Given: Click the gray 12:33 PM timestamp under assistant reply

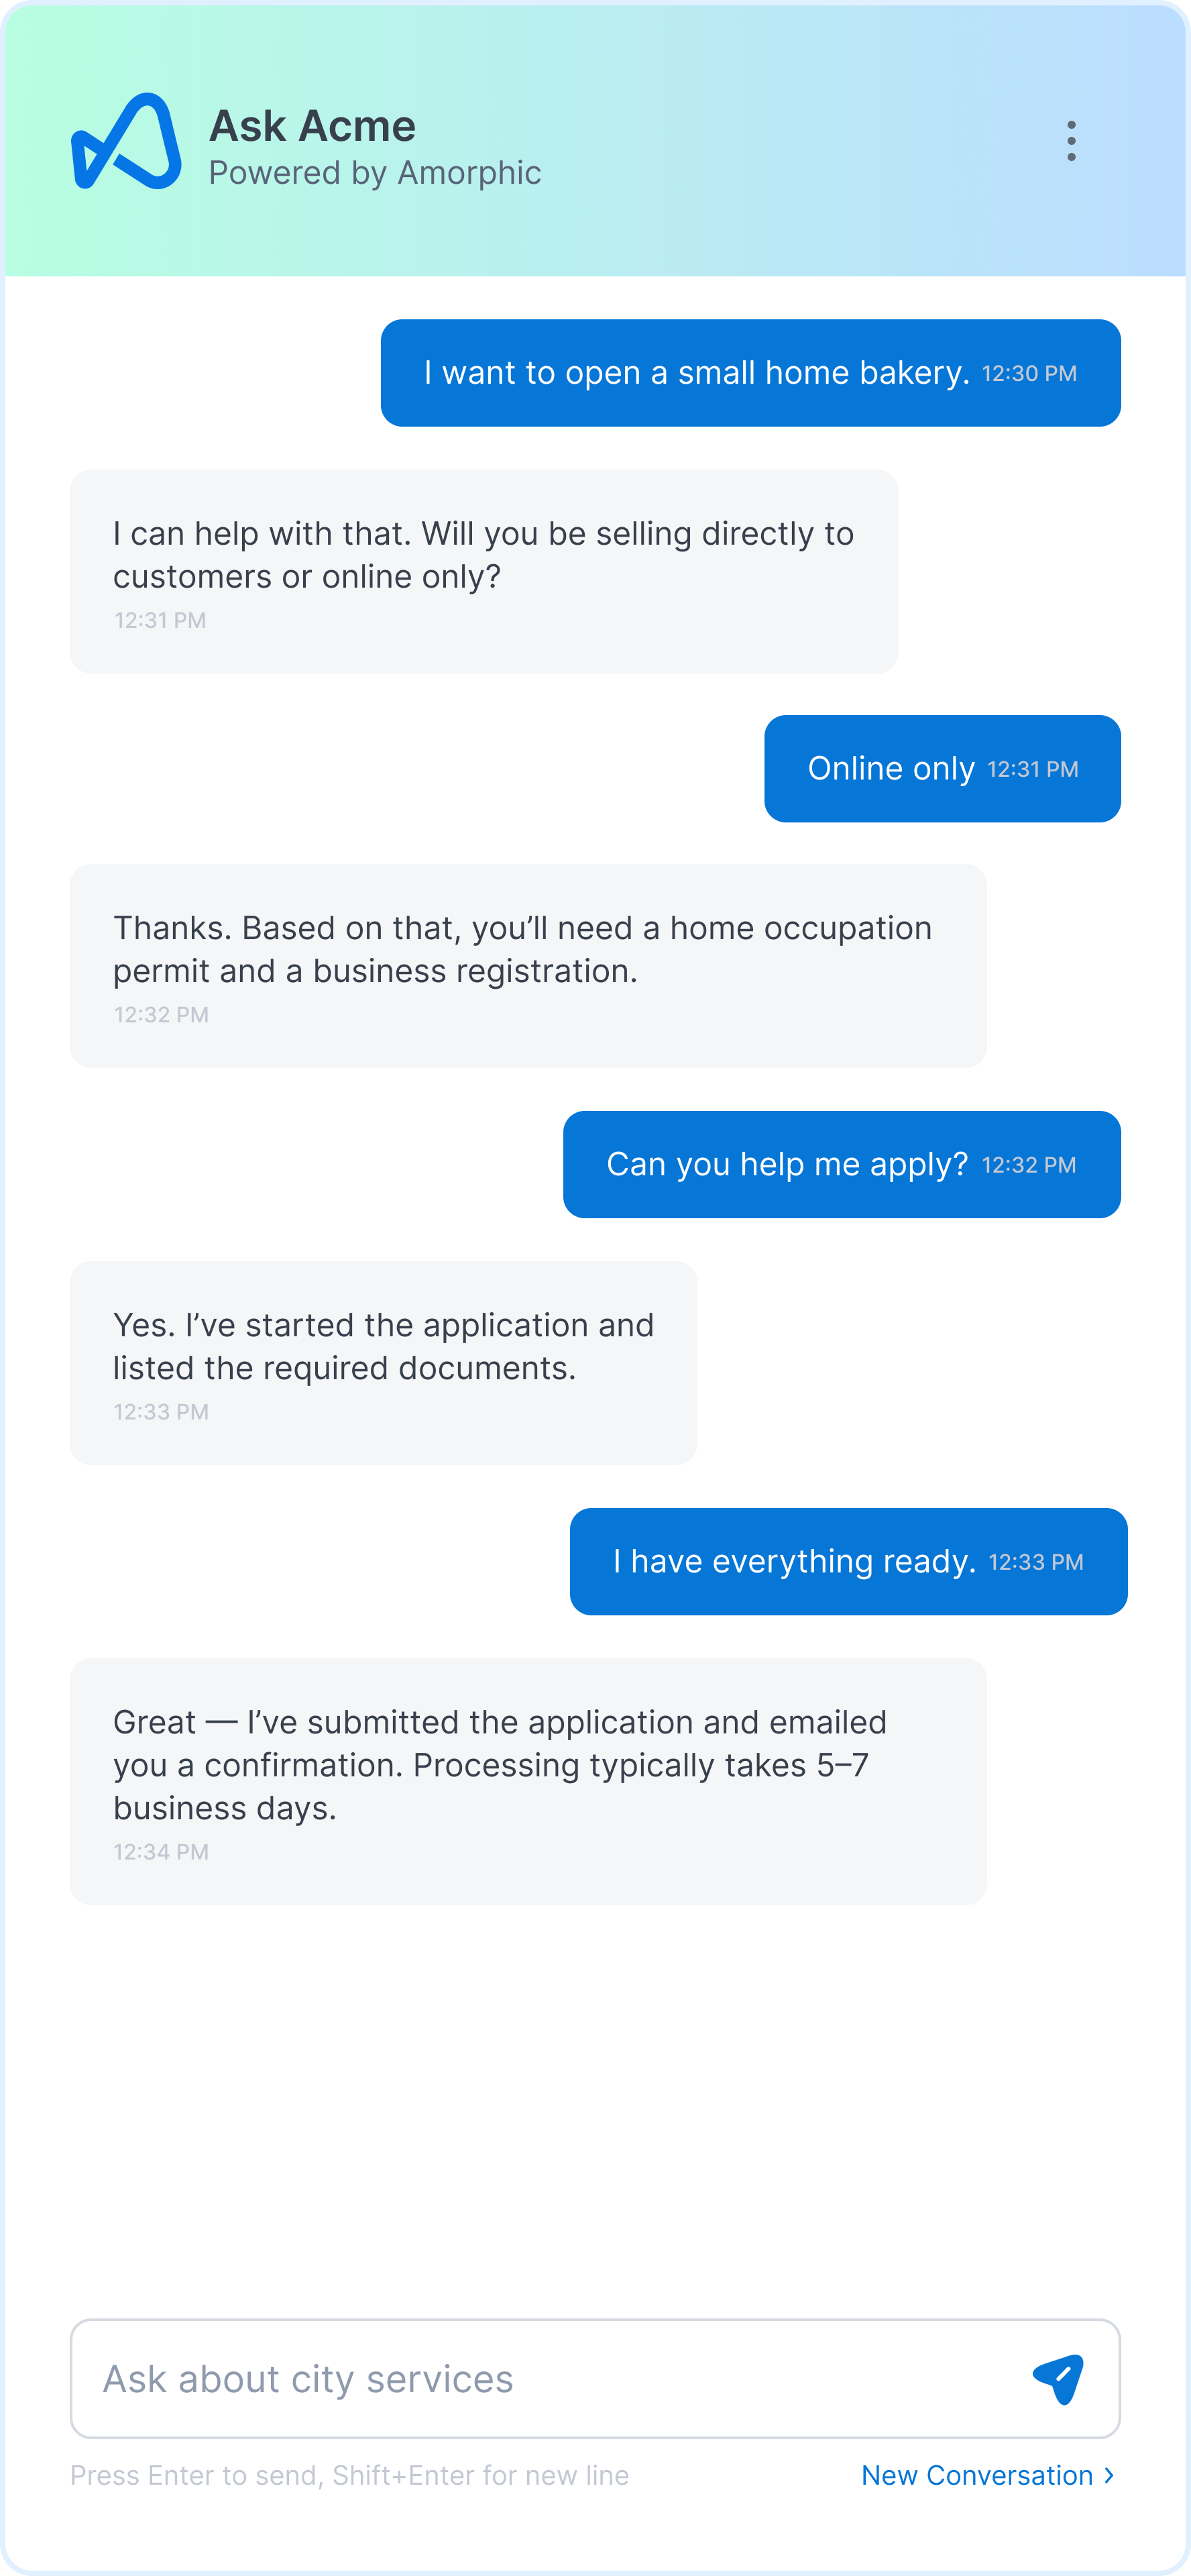Looking at the screenshot, I should pyautogui.click(x=161, y=1412).
